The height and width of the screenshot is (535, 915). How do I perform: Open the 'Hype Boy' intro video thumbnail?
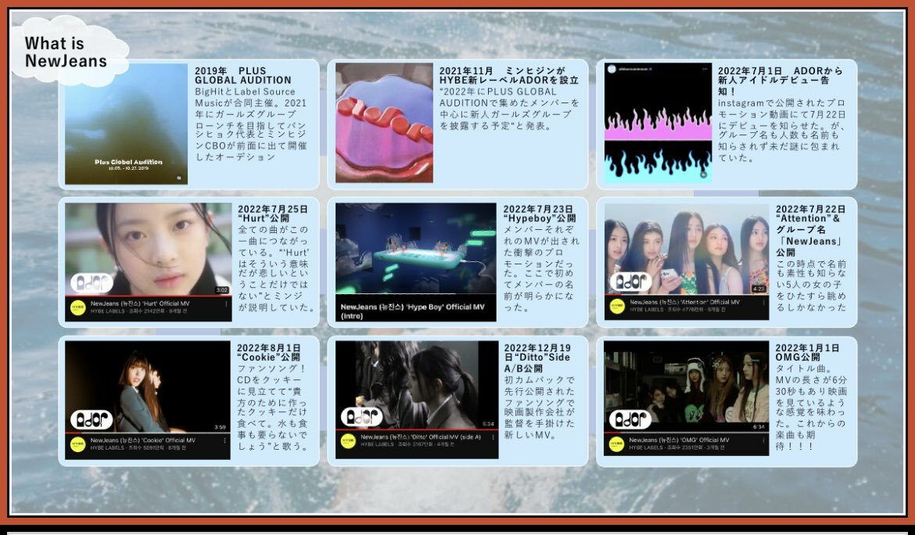point(415,248)
